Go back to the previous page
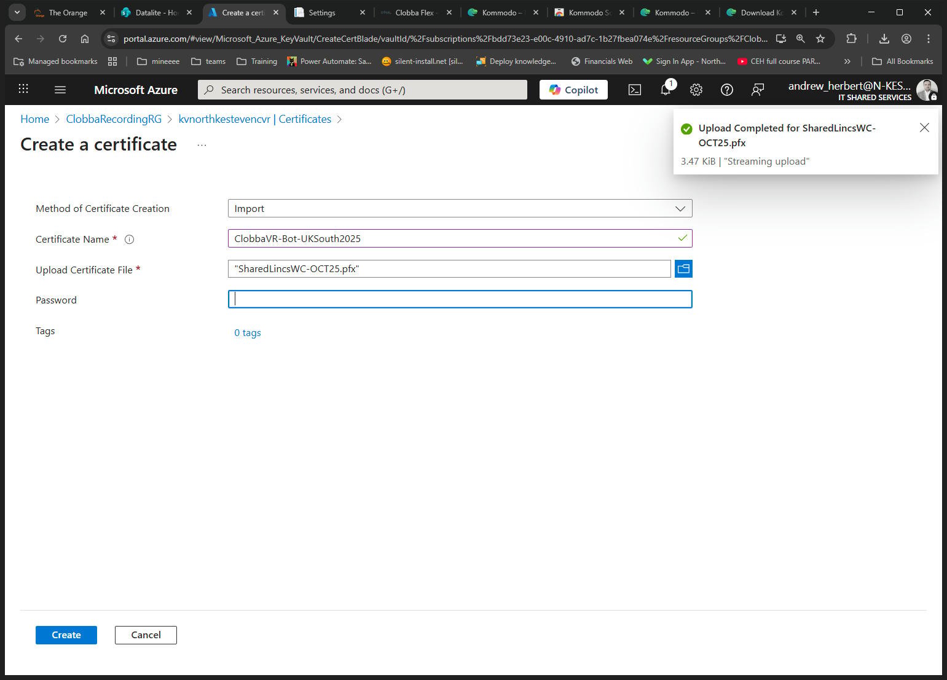The height and width of the screenshot is (680, 947). pyautogui.click(x=18, y=39)
